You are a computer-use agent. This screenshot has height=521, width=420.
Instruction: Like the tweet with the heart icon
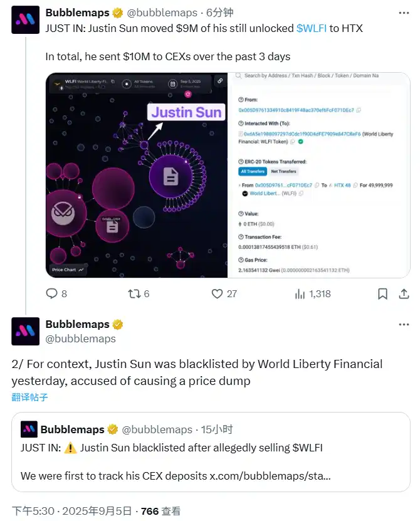(x=217, y=293)
